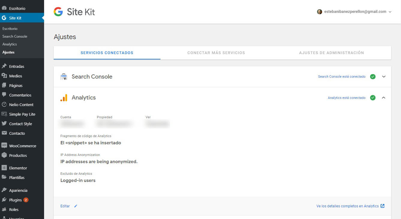Click the Ajustes page title
This screenshot has height=219, width=401.
point(65,37)
